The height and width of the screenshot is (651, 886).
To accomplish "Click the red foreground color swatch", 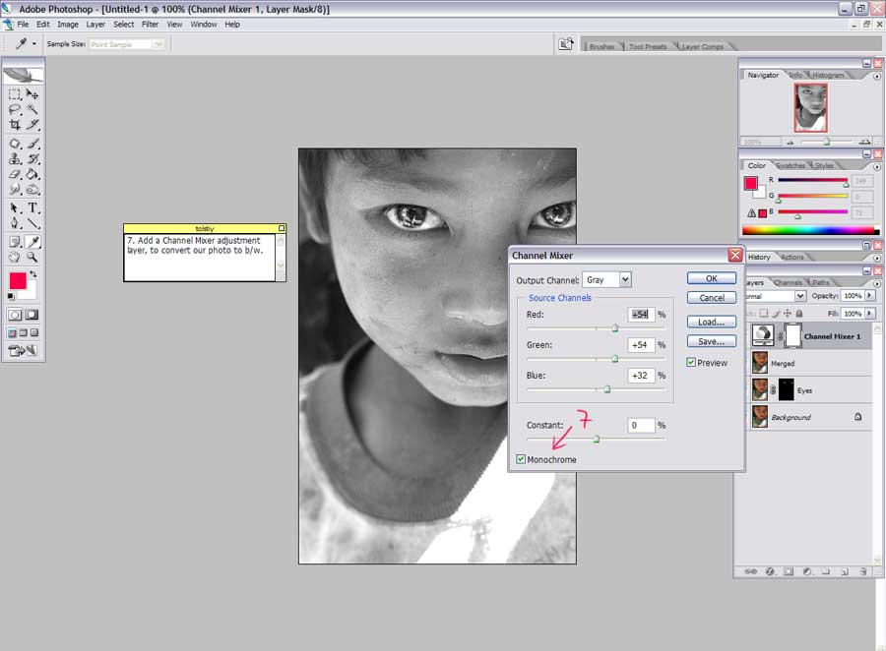I will pos(18,280).
